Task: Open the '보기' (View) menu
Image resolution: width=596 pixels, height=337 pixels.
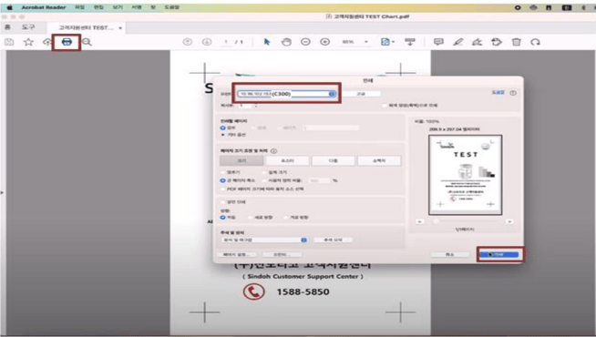Action: 118,7
